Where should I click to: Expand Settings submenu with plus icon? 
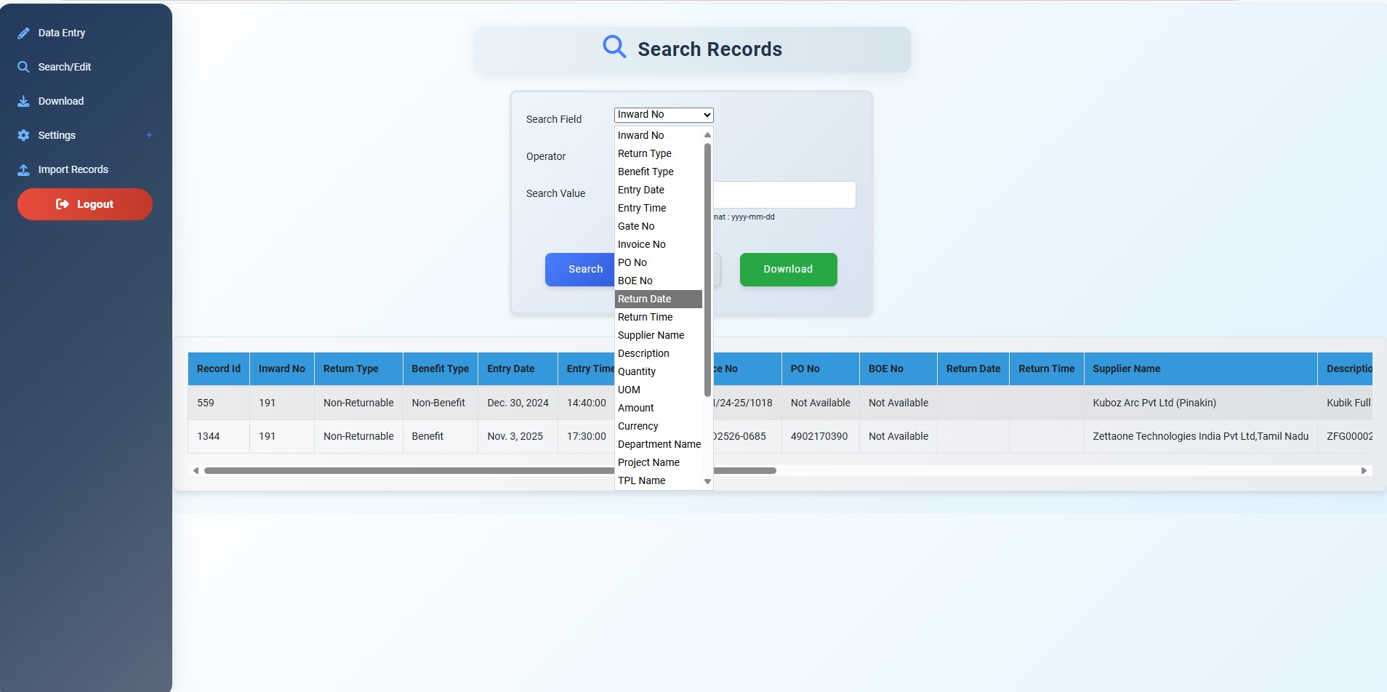coord(149,135)
